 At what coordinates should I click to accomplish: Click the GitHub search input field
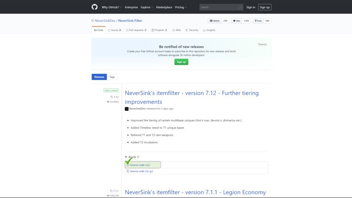218,7
